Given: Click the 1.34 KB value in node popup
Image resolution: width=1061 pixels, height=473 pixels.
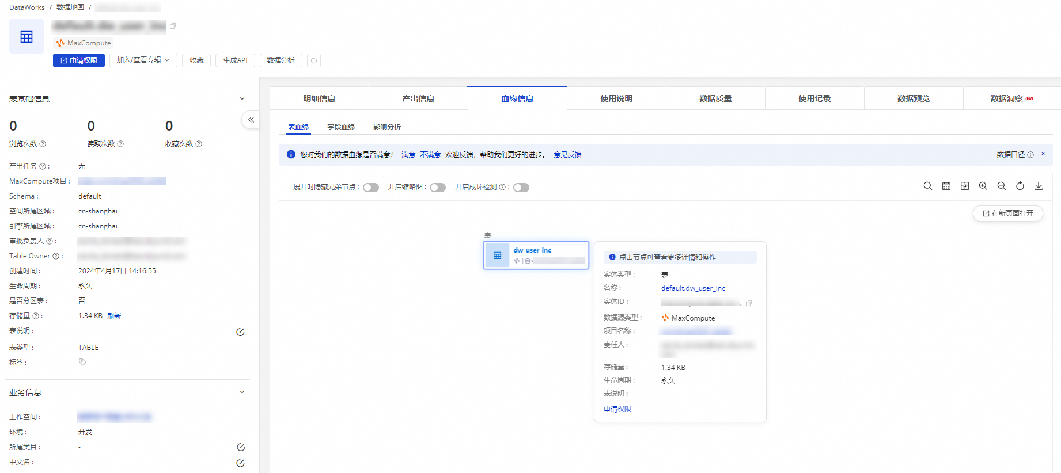Looking at the screenshot, I should click(x=673, y=368).
